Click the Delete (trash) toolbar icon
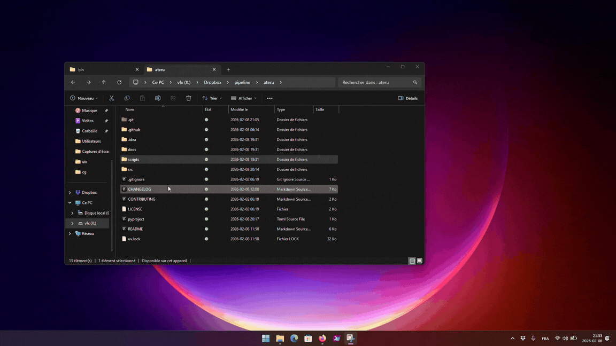Viewport: 616px width, 346px height. tap(188, 98)
